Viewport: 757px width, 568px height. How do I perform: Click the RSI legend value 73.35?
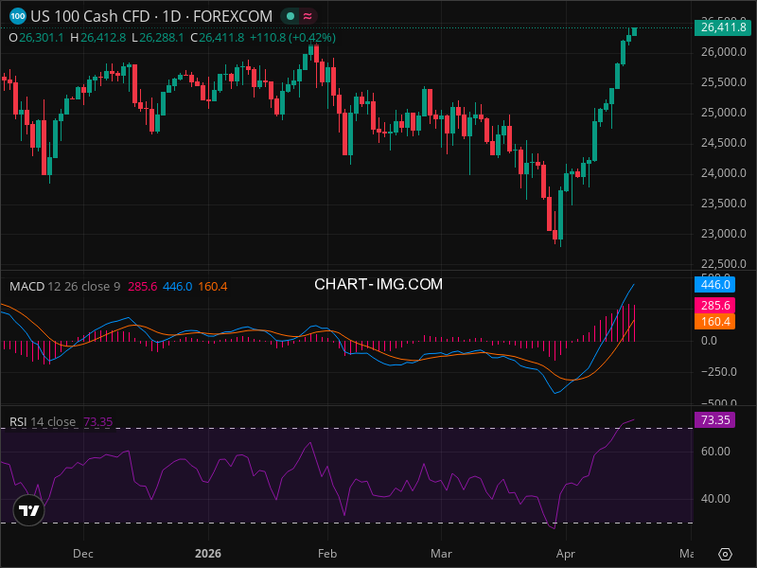pyautogui.click(x=98, y=421)
